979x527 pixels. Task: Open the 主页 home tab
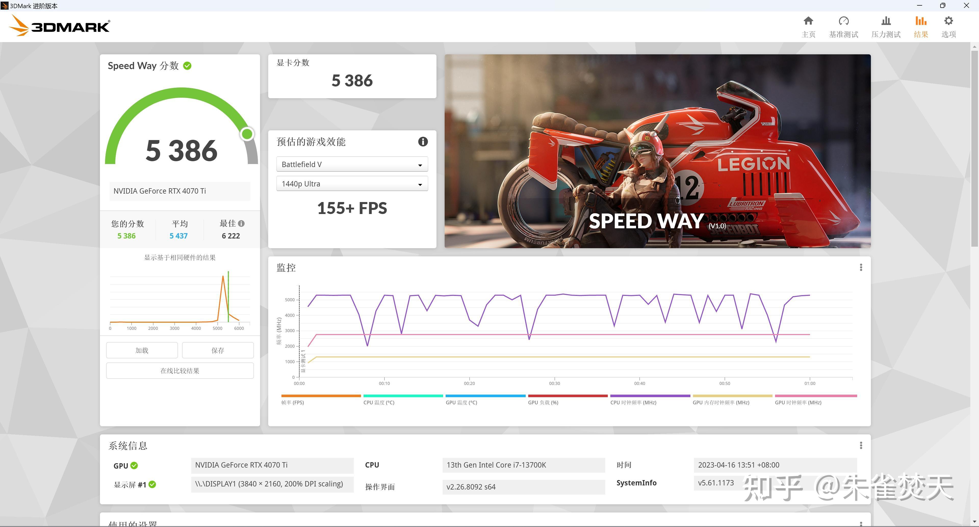coord(808,27)
